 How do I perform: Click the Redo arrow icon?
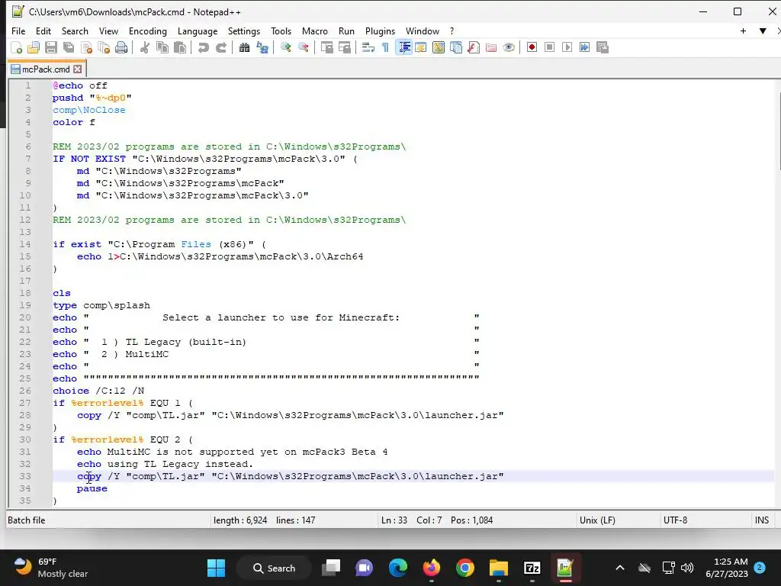pyautogui.click(x=221, y=47)
